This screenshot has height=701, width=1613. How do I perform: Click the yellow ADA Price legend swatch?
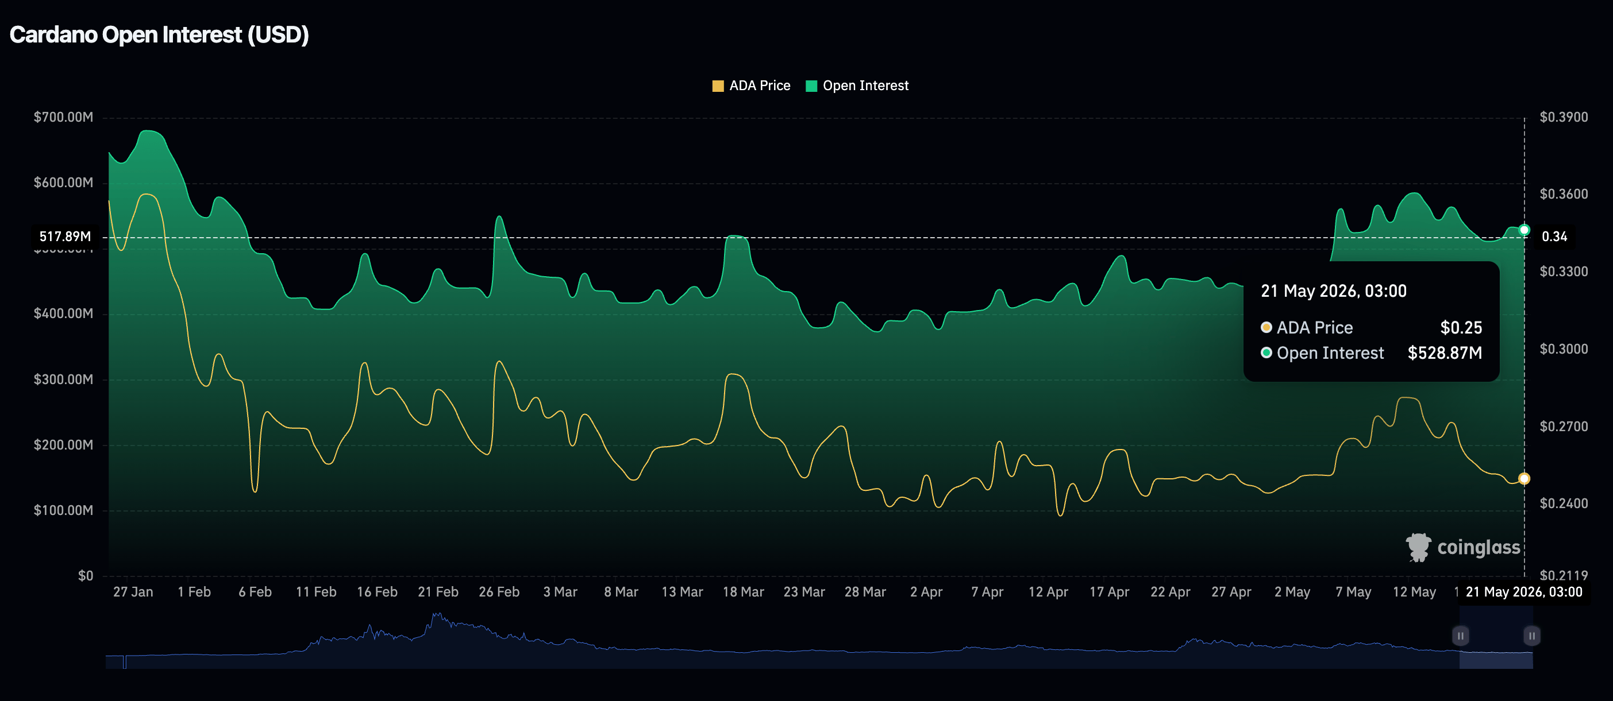[718, 86]
